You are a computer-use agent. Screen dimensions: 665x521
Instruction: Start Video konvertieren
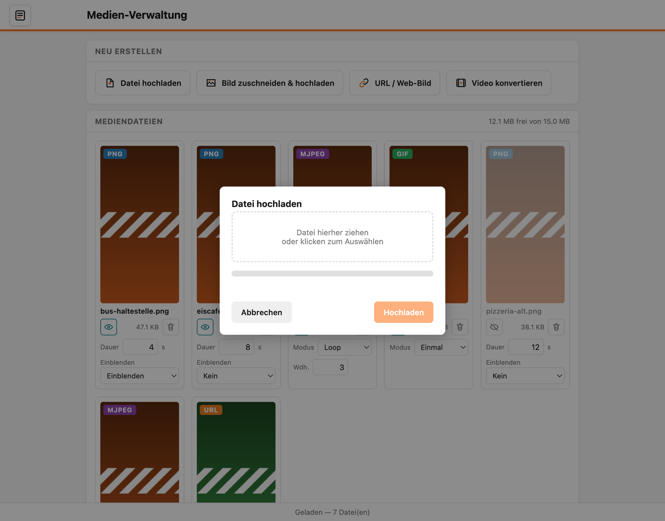pyautogui.click(x=499, y=83)
